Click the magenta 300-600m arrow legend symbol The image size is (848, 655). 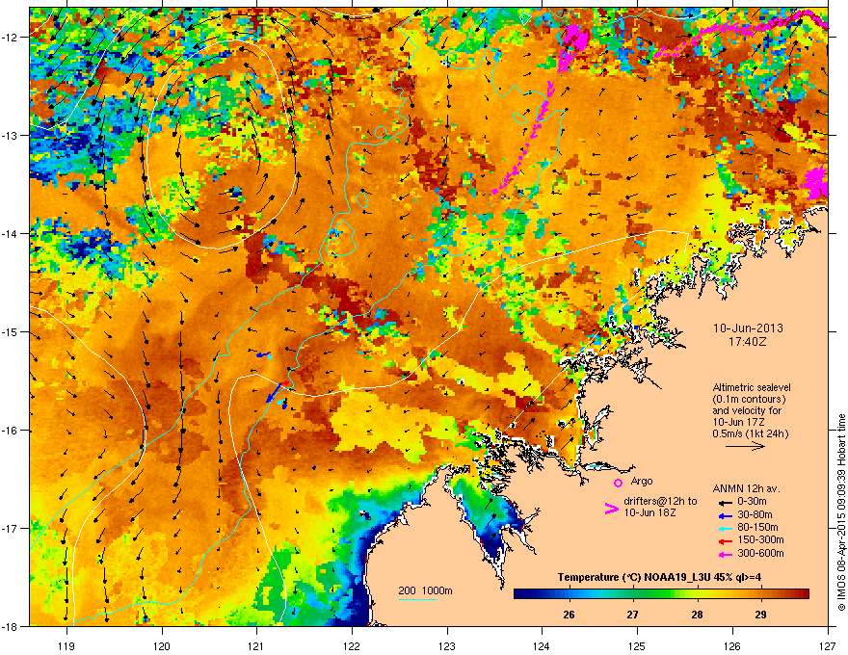point(726,554)
